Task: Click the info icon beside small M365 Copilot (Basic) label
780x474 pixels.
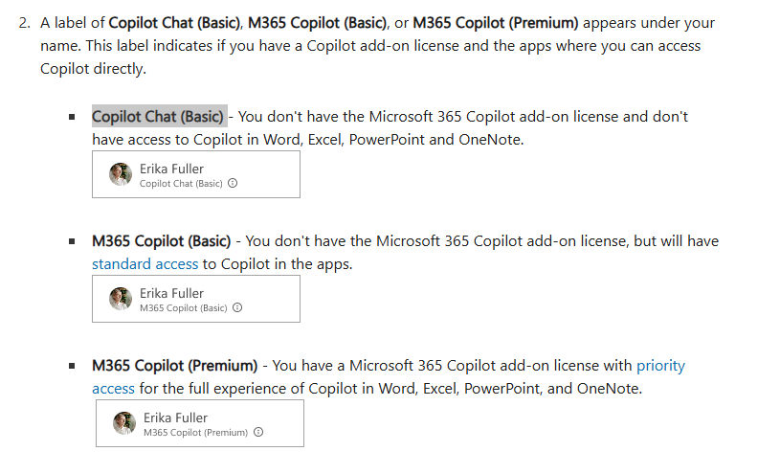Action: [x=237, y=308]
